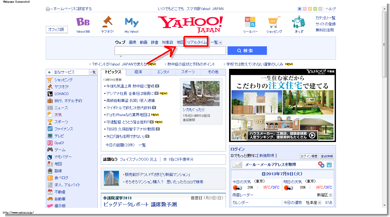390x217 pixels.
Task: Click the 検索 search button
Action: pos(247,51)
